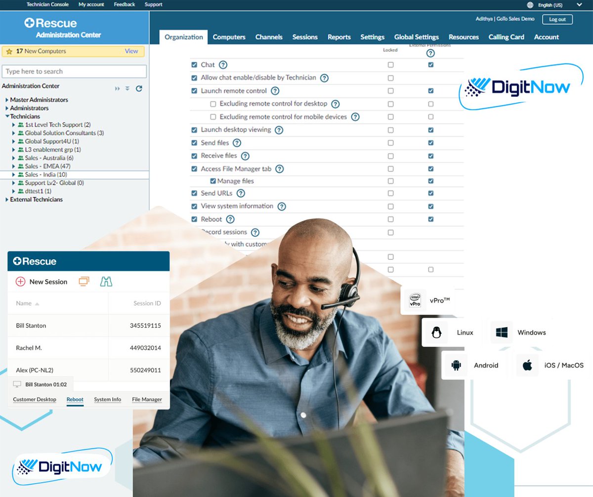Expand the Administrators tree node

(x=7, y=108)
